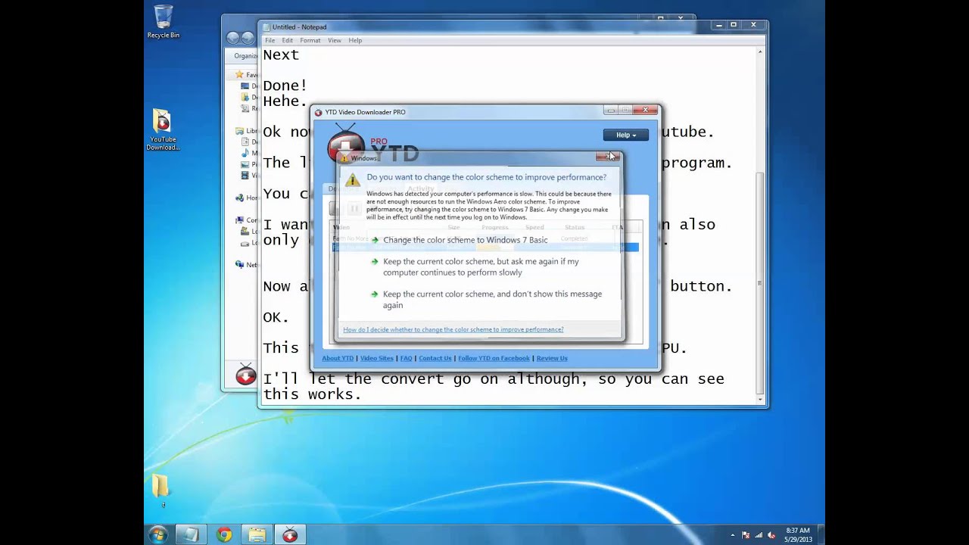Select Keep current scheme and don't show message again
969x545 pixels.
492,299
